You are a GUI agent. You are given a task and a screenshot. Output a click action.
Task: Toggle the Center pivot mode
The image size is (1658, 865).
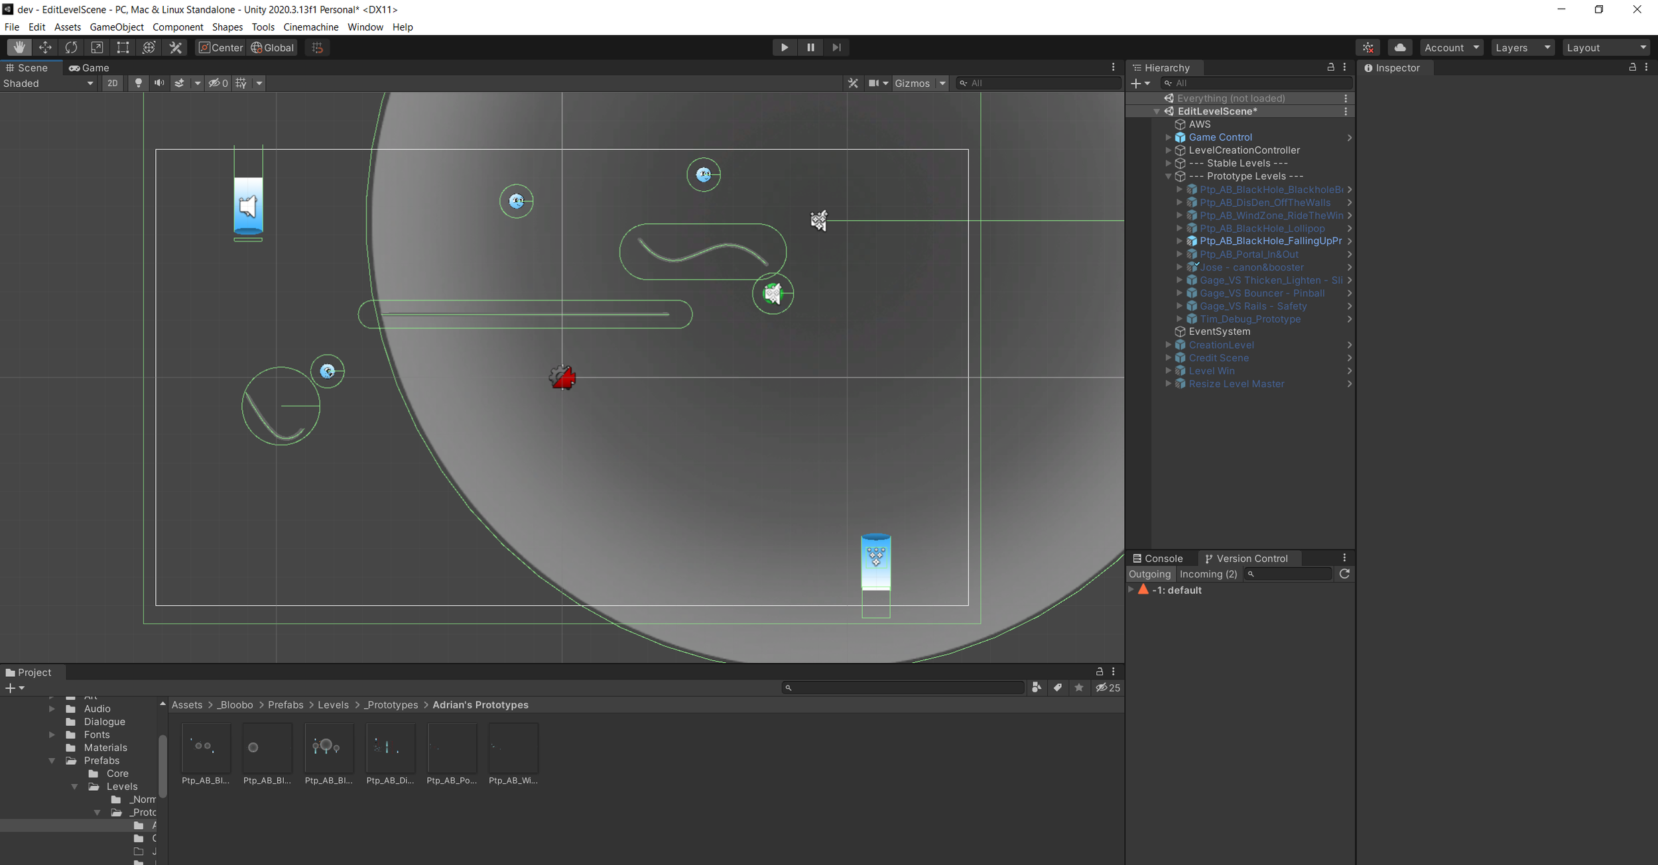tap(221, 47)
